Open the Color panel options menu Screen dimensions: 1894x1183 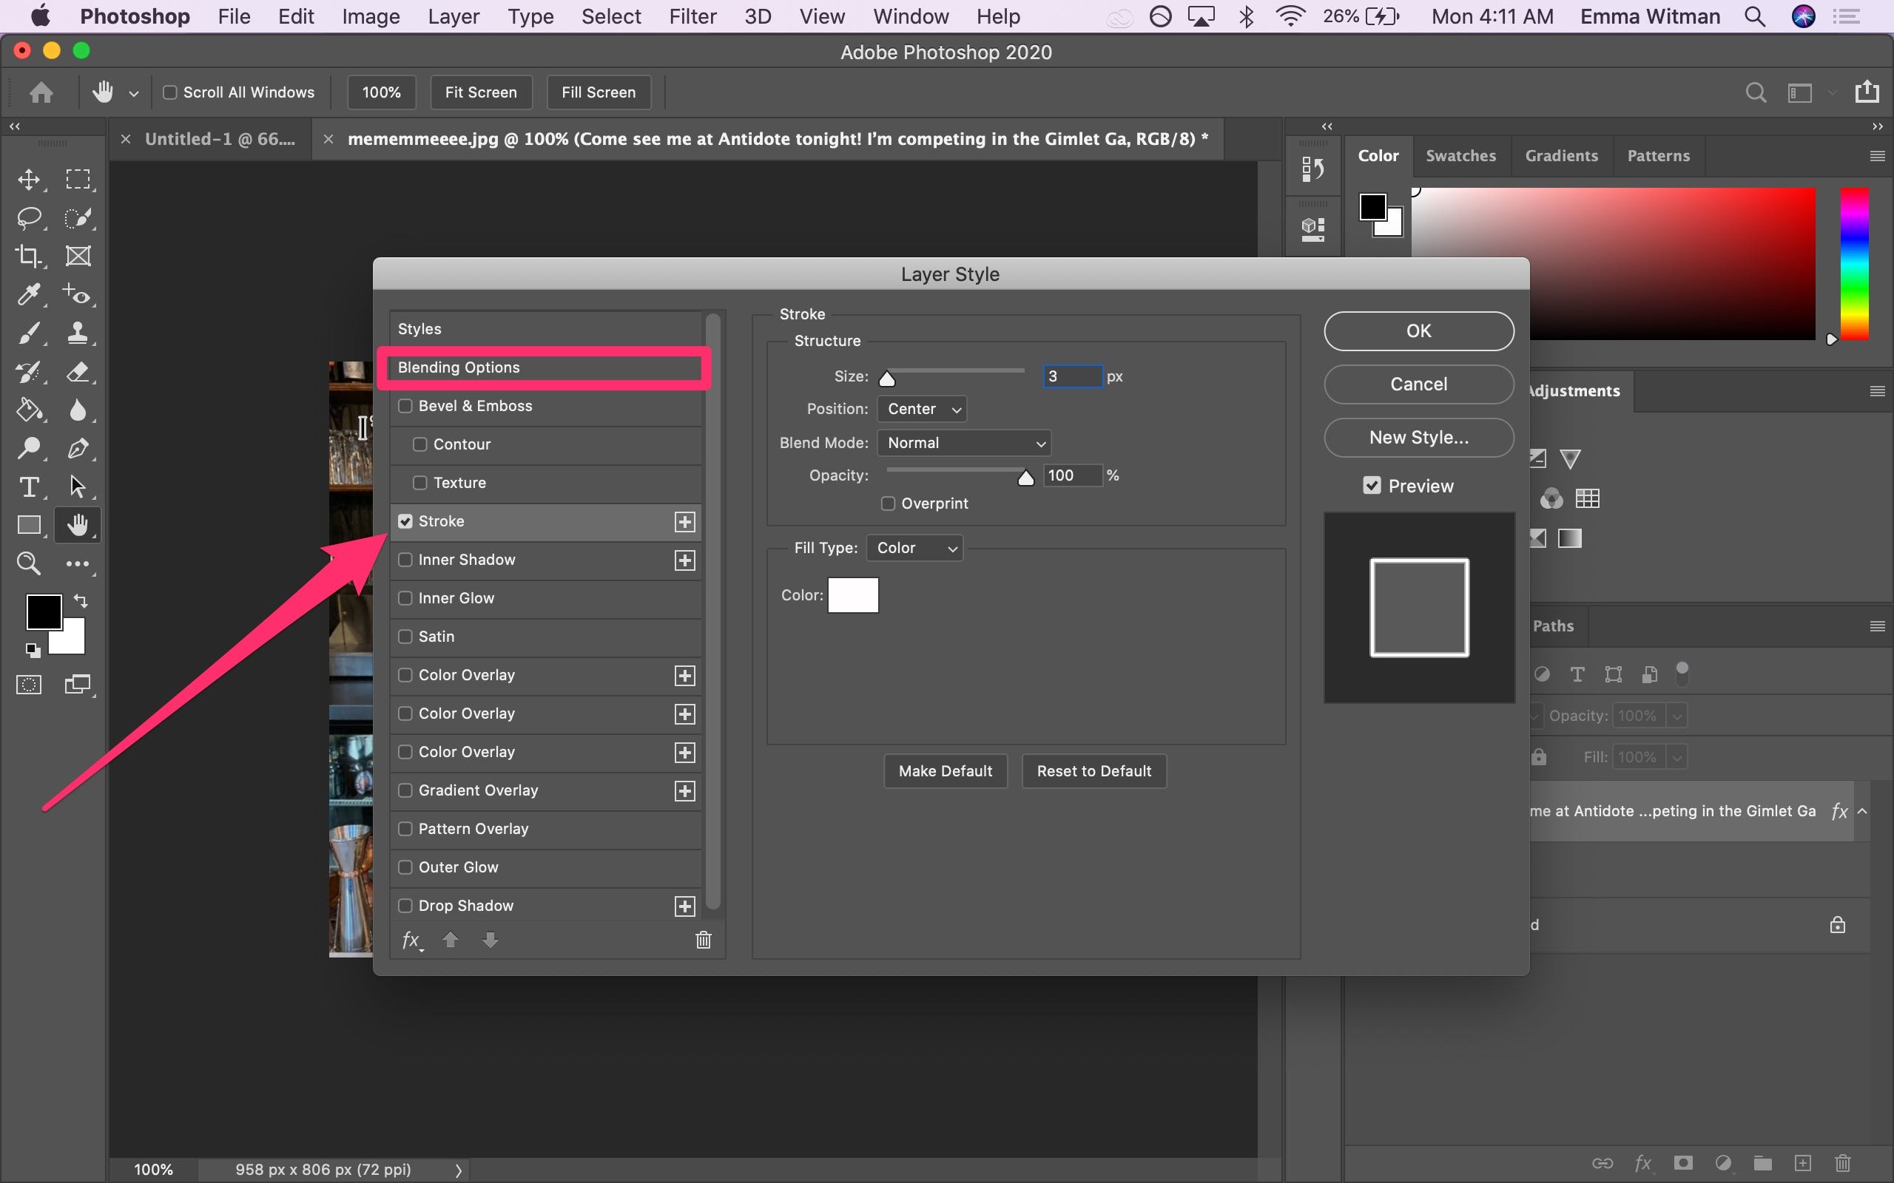point(1877,156)
